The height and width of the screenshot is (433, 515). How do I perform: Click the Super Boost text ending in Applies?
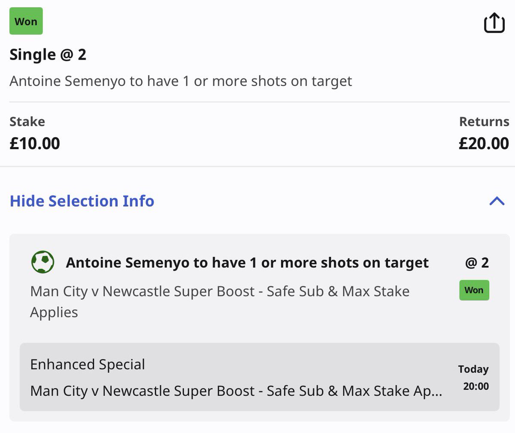click(x=219, y=301)
